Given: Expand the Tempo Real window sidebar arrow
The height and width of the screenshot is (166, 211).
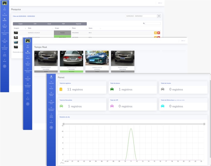Looking at the screenshot, I should click(x=28, y=104).
